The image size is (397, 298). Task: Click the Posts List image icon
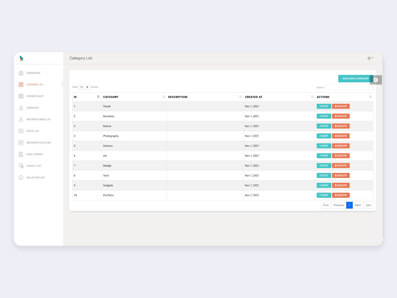click(x=21, y=131)
